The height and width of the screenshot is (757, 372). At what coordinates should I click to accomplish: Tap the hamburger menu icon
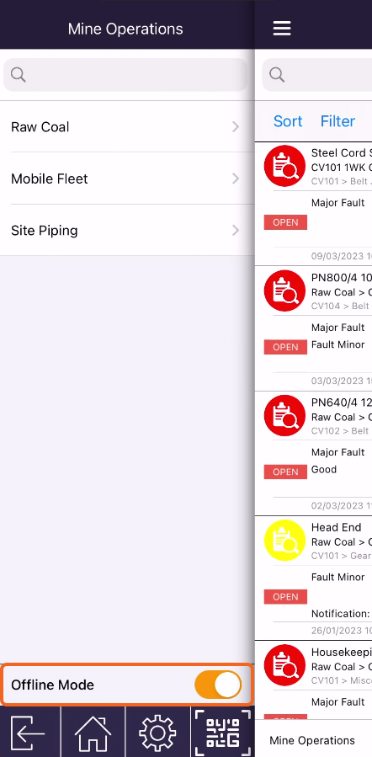(x=282, y=28)
